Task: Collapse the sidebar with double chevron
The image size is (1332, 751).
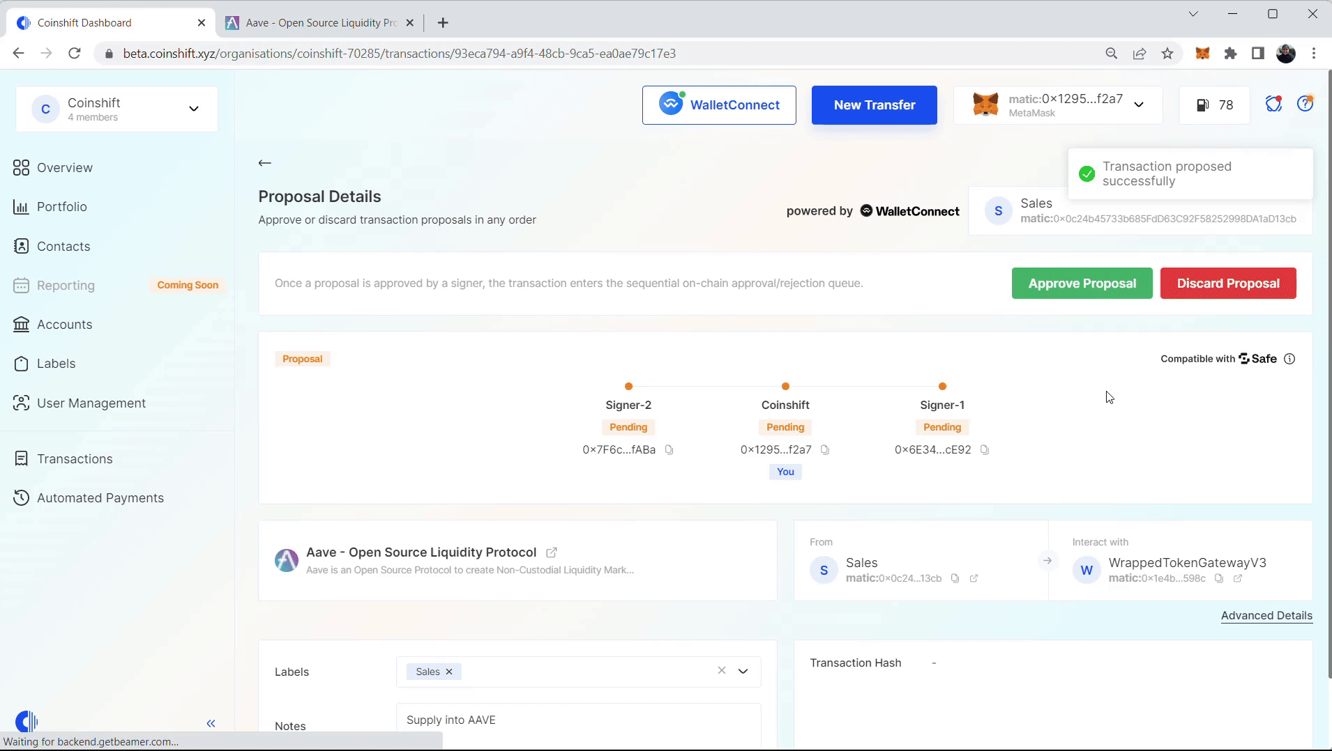Action: coord(211,724)
